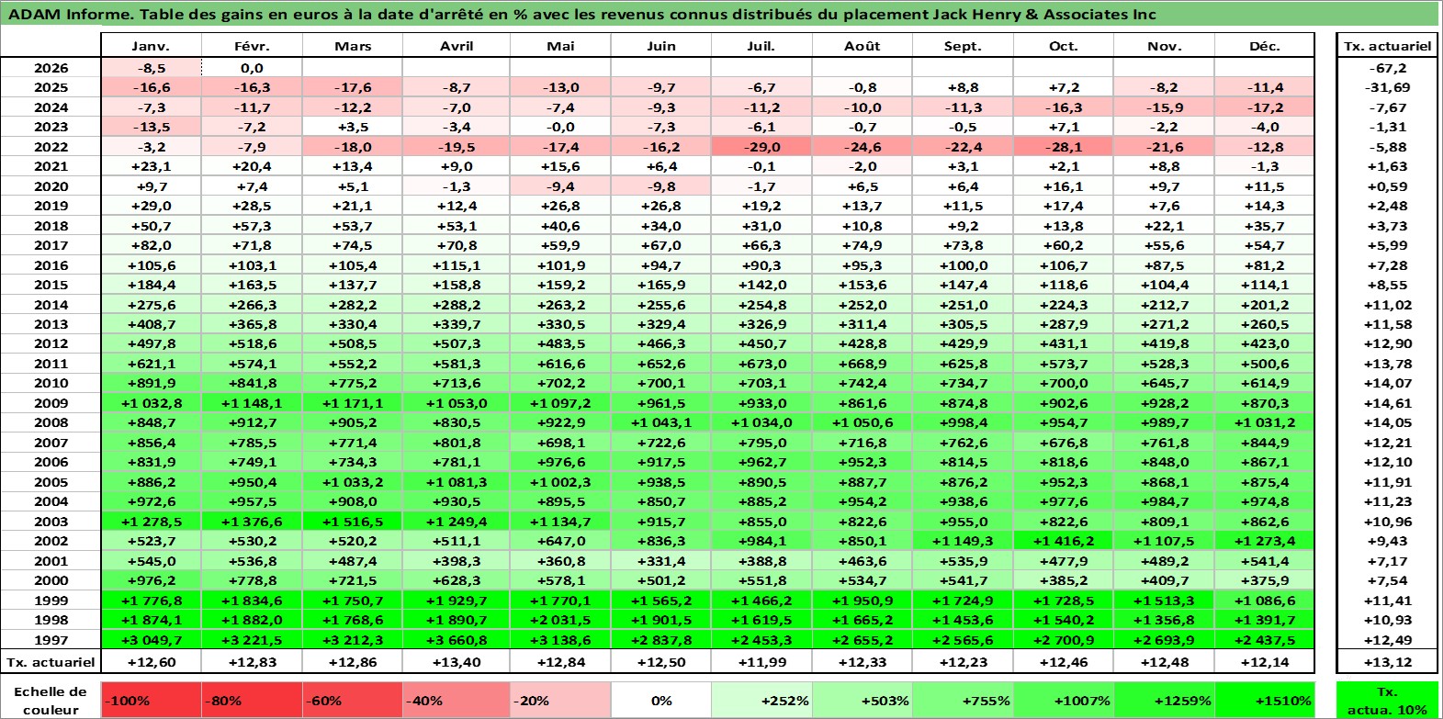Click cell -17,6 in March 2025
The width and height of the screenshot is (1443, 719).
click(353, 87)
